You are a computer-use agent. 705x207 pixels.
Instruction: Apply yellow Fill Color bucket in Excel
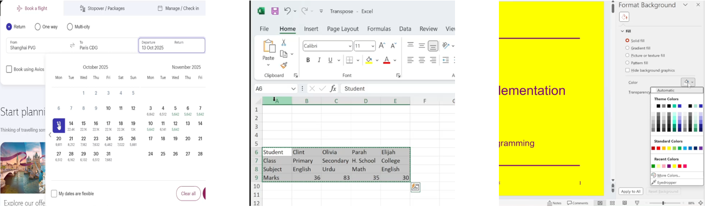(368, 60)
